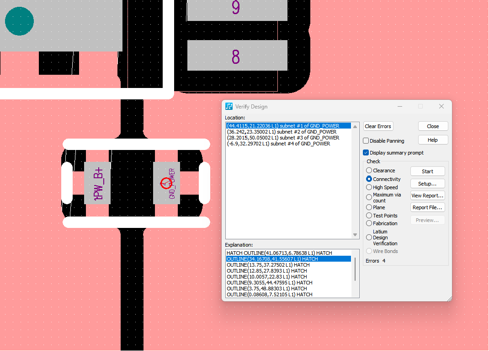Select the PW_B+ pad
489x351 pixels.
coord(97,183)
